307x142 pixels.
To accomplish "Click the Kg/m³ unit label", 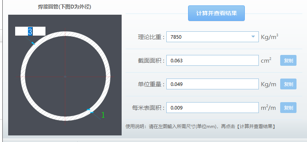I will pos(270,37).
